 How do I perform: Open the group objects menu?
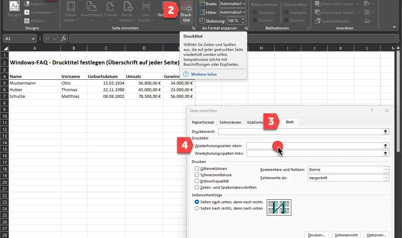pos(369,13)
